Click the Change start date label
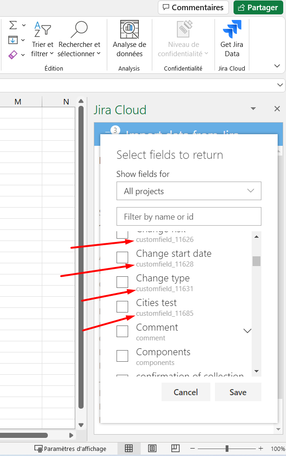The height and width of the screenshot is (456, 286). coord(174,254)
